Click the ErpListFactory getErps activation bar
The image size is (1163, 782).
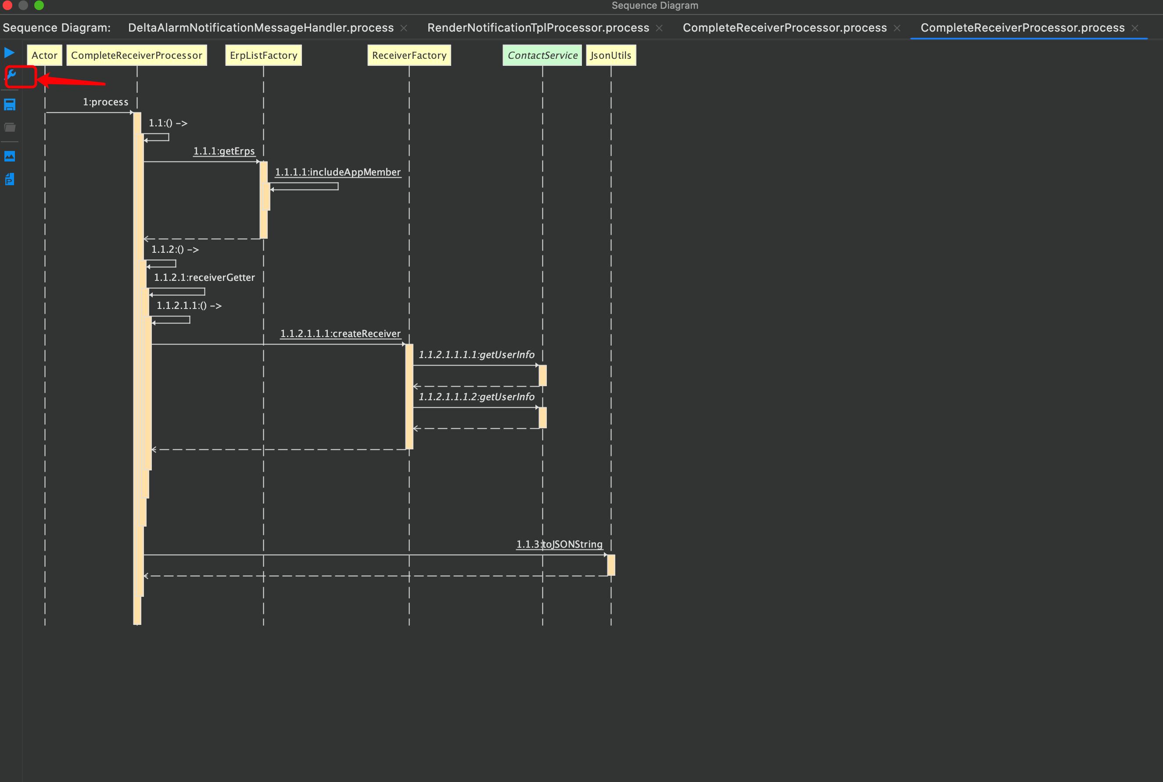click(263, 200)
